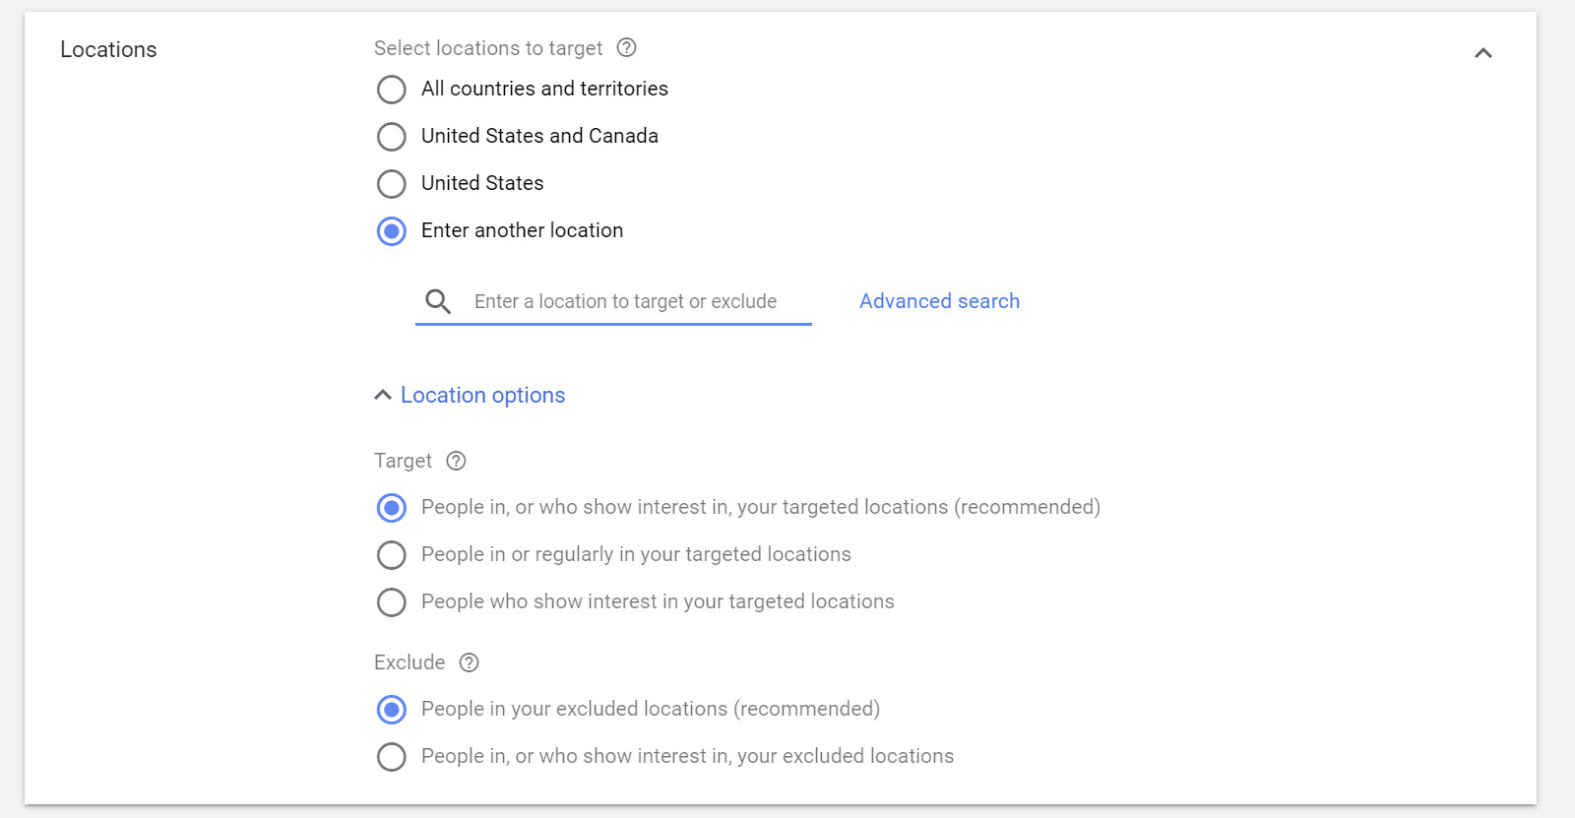The height and width of the screenshot is (818, 1575).
Task: Choose People in or regularly in targeted locations
Action: pyautogui.click(x=392, y=555)
